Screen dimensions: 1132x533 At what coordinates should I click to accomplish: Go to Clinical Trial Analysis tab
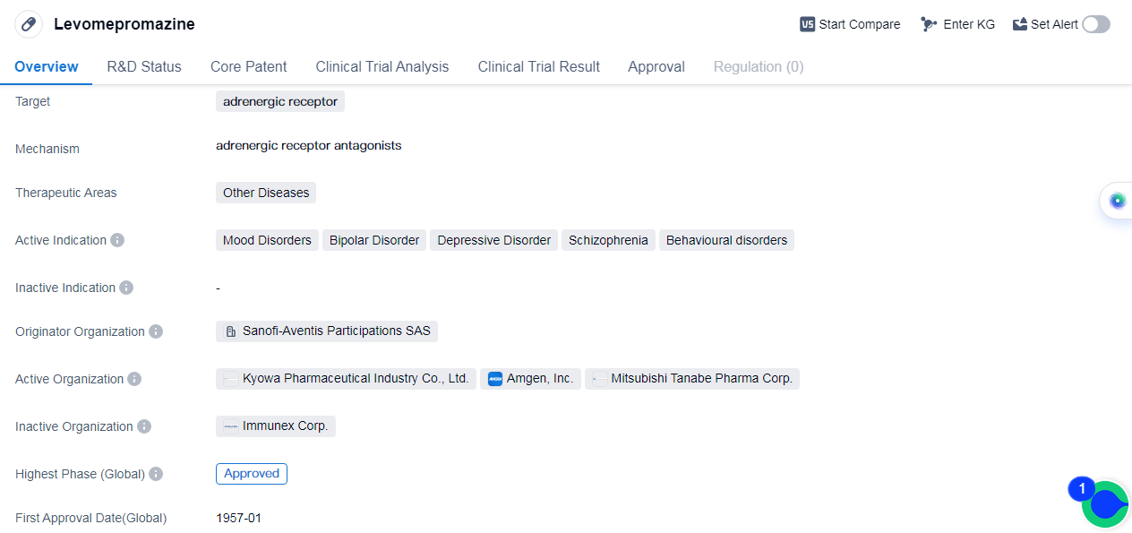[x=382, y=66]
